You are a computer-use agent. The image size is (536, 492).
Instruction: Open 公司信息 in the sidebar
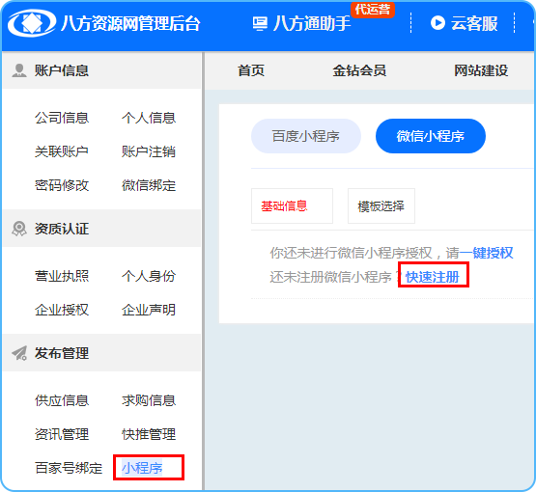pyautogui.click(x=62, y=118)
